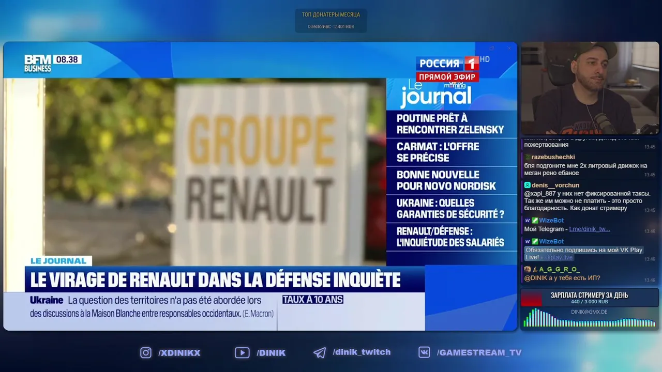The width and height of the screenshot is (662, 372).
Task: Click the '440 / 3 000 RUB' goal value
Action: coord(589,302)
